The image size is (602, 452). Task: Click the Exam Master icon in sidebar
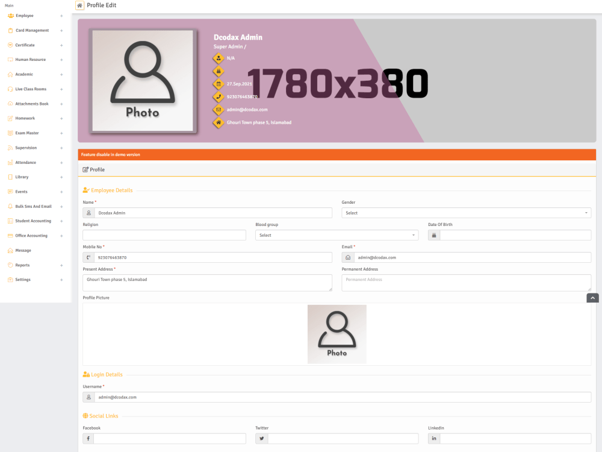coord(10,133)
